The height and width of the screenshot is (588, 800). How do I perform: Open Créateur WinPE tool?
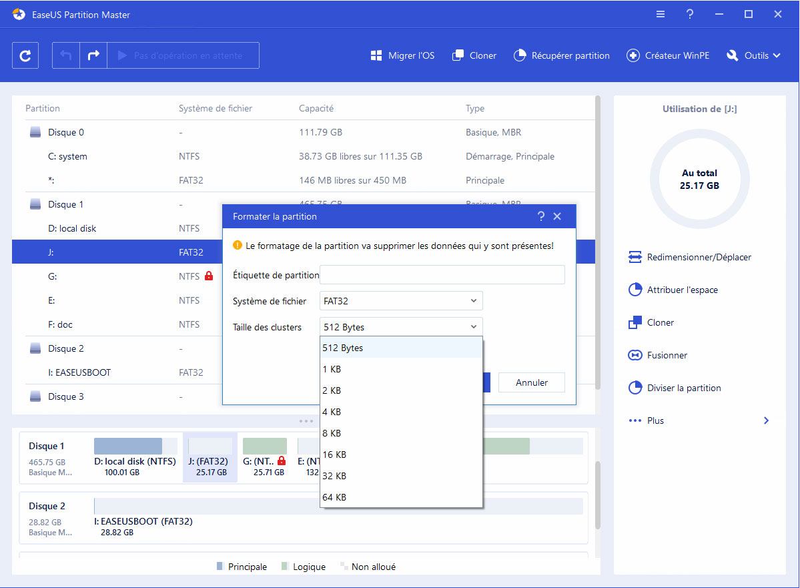pyautogui.click(x=668, y=55)
